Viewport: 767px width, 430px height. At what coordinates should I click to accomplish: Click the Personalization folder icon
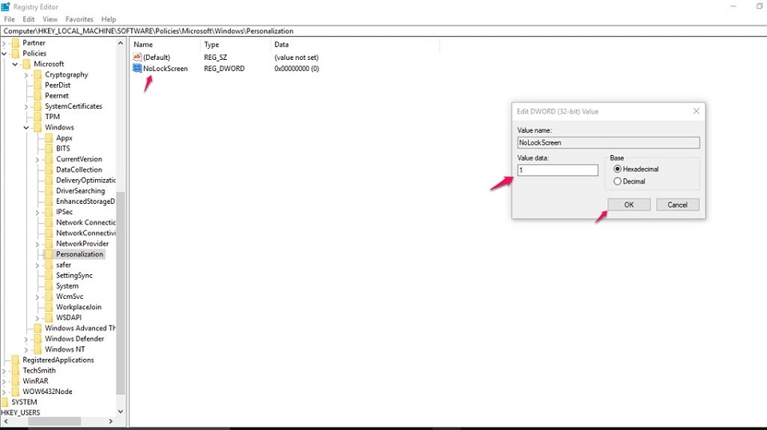click(49, 254)
